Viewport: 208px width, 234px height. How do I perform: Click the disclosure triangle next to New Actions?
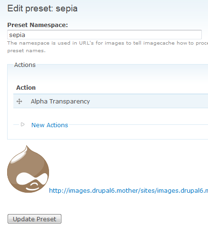[x=23, y=124]
